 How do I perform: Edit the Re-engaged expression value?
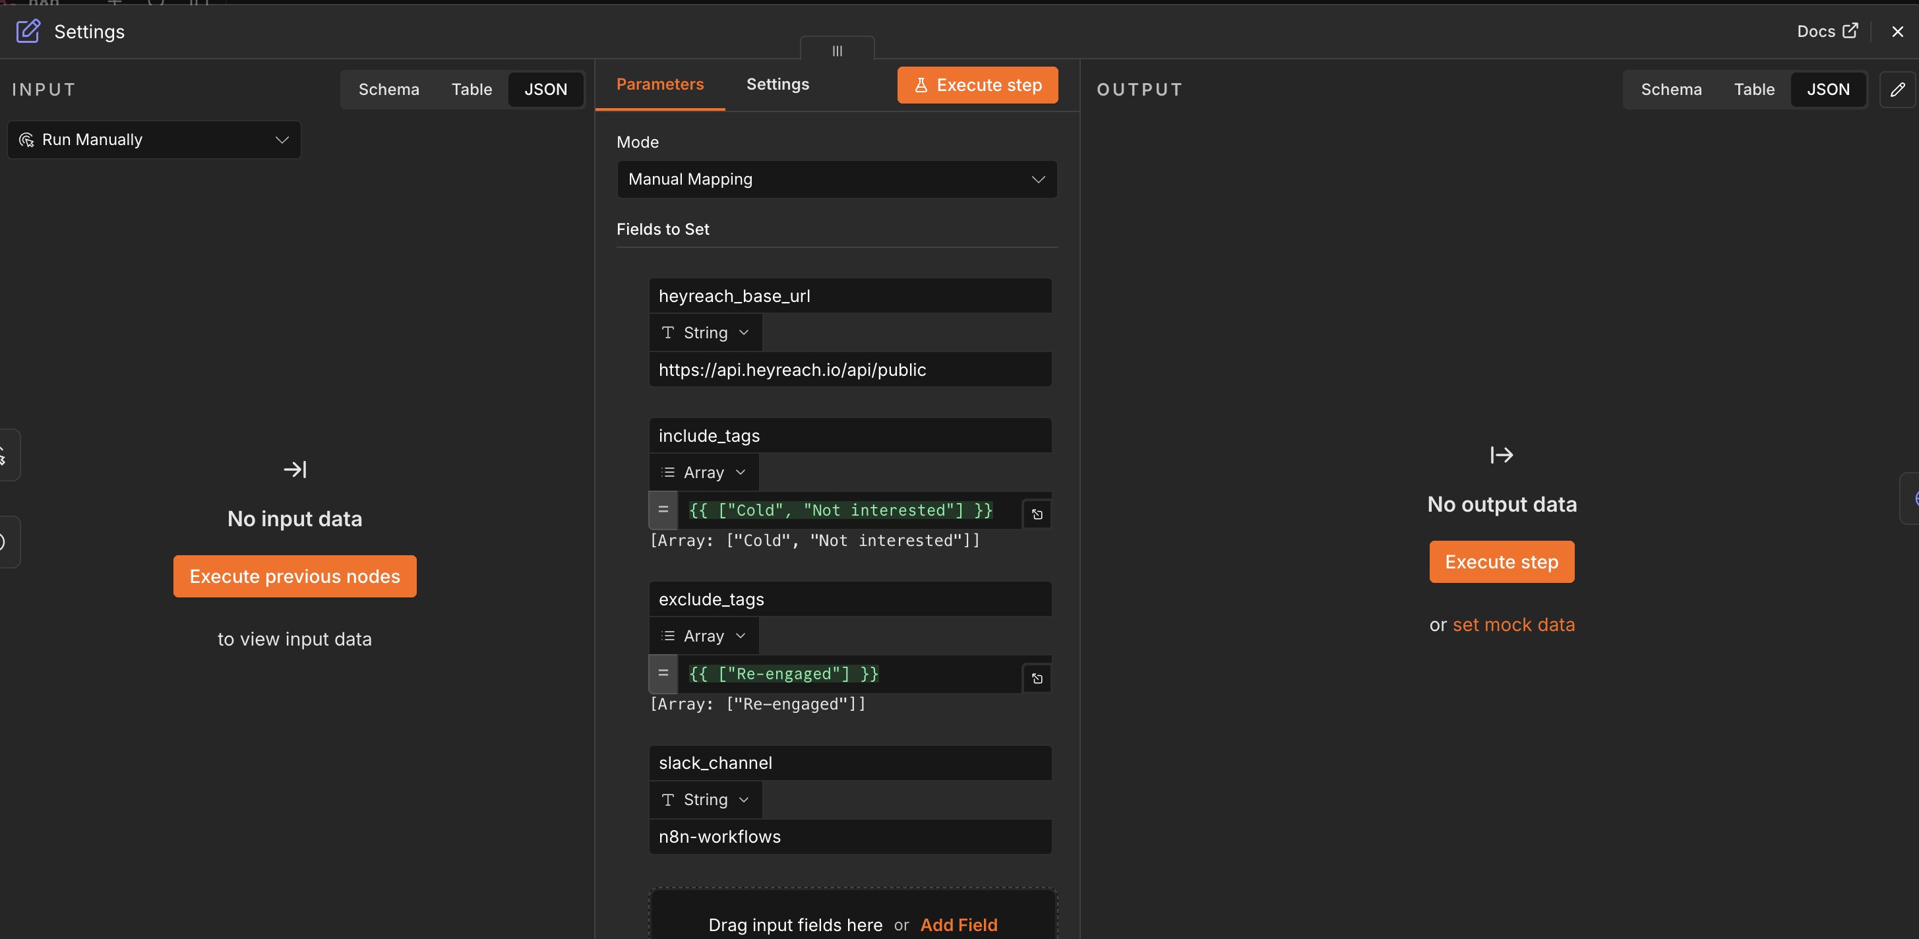click(849, 674)
